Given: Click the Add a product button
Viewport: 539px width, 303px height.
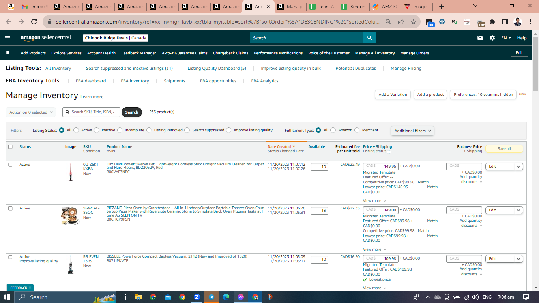Looking at the screenshot, I should [x=430, y=95].
